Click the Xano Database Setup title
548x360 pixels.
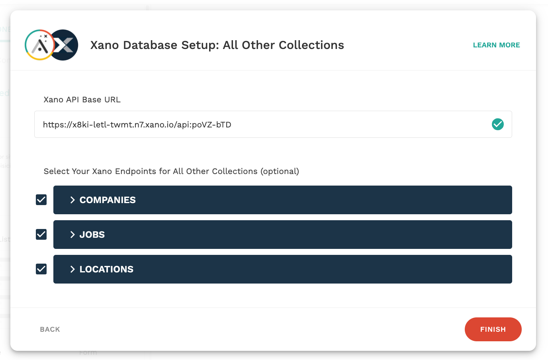[x=217, y=45]
